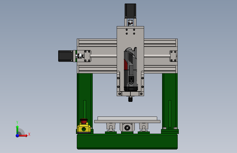Pick the left lead screw bearing block
The width and height of the screenshot is (237, 153).
[x=87, y=56]
